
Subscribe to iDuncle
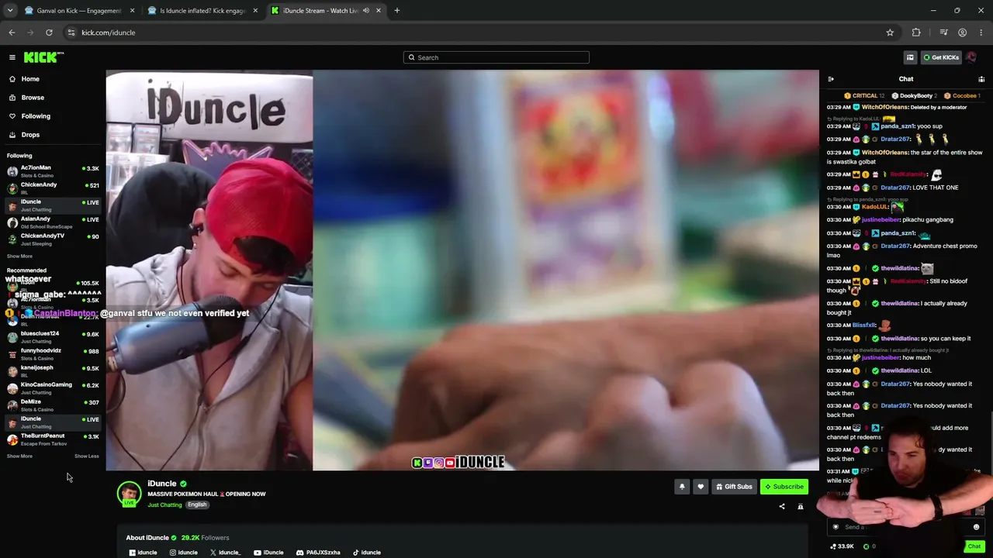click(x=784, y=487)
